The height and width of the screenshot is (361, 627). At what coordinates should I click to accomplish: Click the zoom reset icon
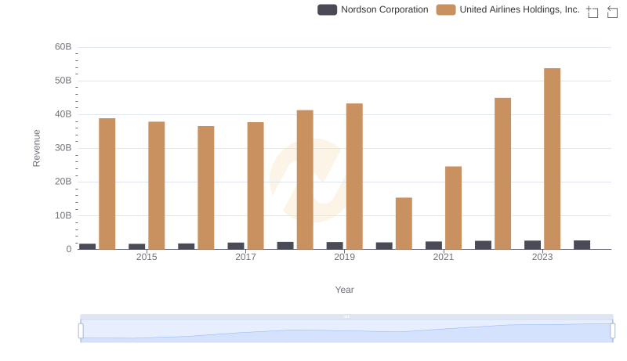pyautogui.click(x=612, y=12)
